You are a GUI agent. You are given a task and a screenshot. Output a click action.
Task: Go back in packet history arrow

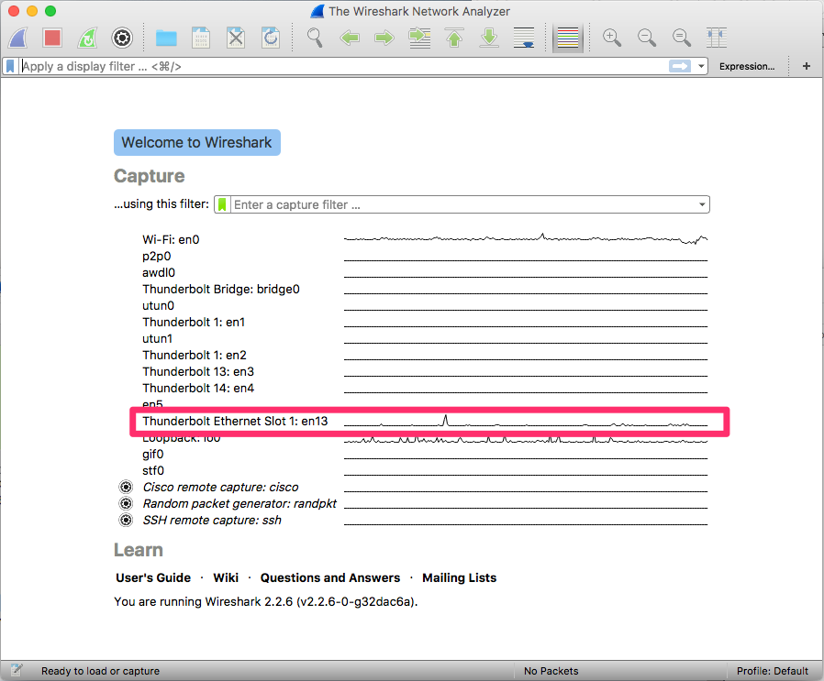point(350,38)
